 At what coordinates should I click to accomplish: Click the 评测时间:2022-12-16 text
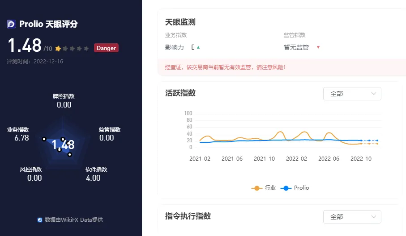coord(35,62)
